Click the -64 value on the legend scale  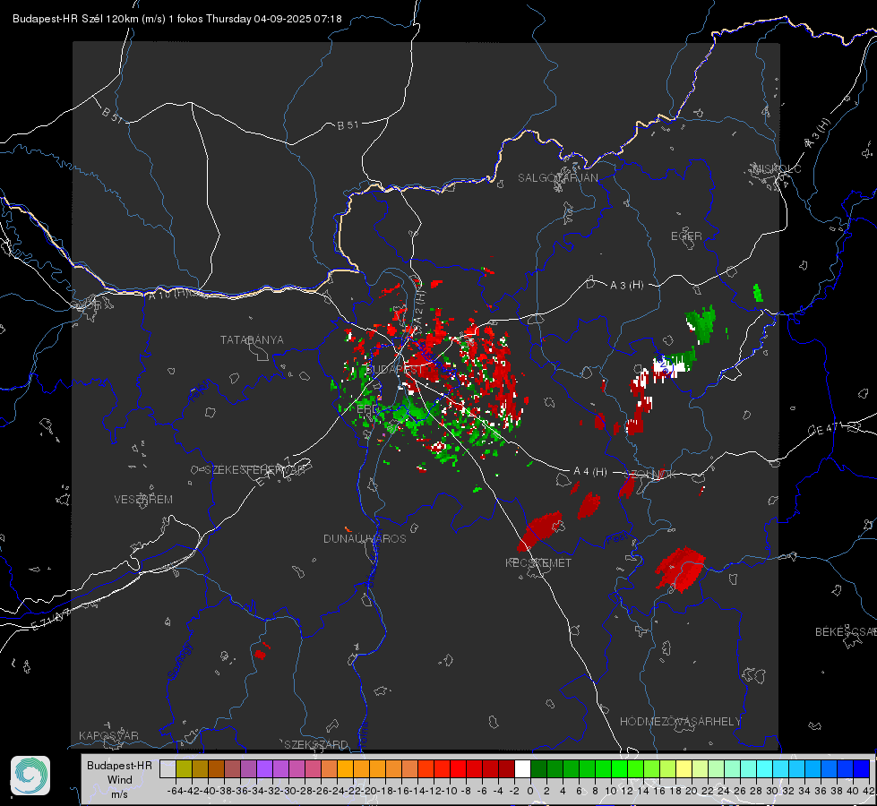coord(175,791)
